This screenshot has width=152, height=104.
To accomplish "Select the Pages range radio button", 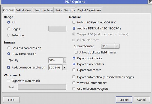I will pos(9,29).
